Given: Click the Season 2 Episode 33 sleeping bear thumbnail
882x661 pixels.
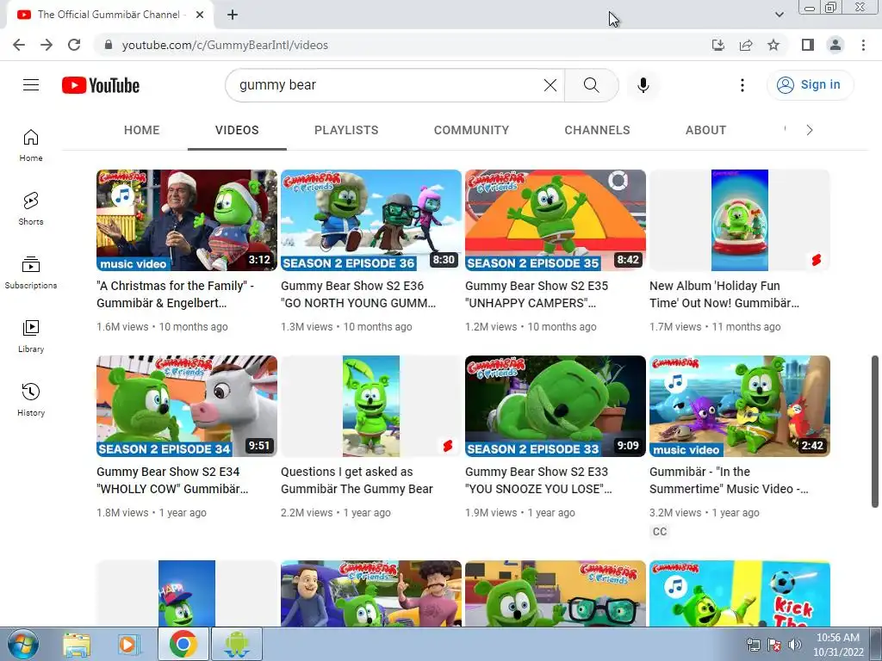Looking at the screenshot, I should pos(556,406).
